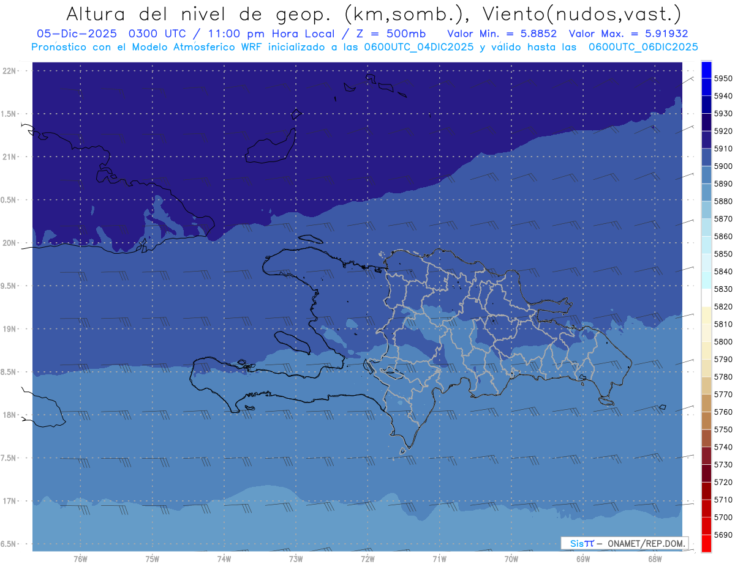Image resolution: width=735 pixels, height=567 pixels.
Task: Click the initialization time '0600UTC_04DIC2025'
Action: click(x=419, y=46)
